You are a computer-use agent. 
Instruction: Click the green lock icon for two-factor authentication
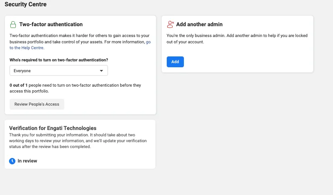(13, 24)
